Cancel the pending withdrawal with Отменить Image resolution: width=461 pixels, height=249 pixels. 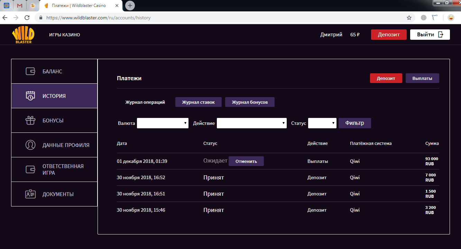(246, 161)
